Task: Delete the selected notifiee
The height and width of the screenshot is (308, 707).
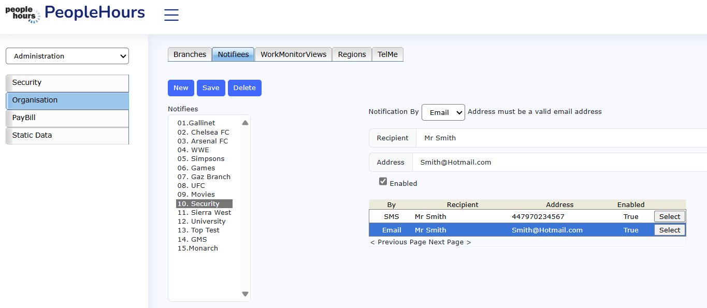Action: [244, 88]
